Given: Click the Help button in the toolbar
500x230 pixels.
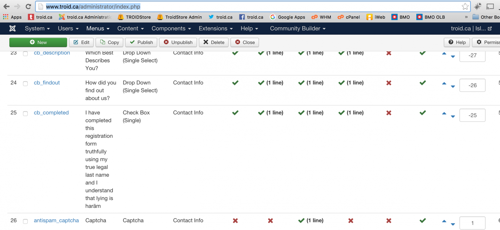Looking at the screenshot, I should click(457, 42).
